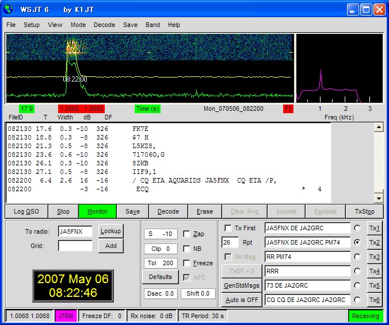
Task: Click the Tx3 transmit button
Action: pyautogui.click(x=374, y=257)
